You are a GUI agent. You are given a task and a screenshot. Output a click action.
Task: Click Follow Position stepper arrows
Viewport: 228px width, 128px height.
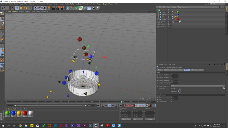(178, 75)
